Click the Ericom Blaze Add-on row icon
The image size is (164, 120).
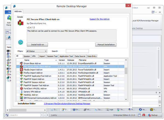(21, 63)
